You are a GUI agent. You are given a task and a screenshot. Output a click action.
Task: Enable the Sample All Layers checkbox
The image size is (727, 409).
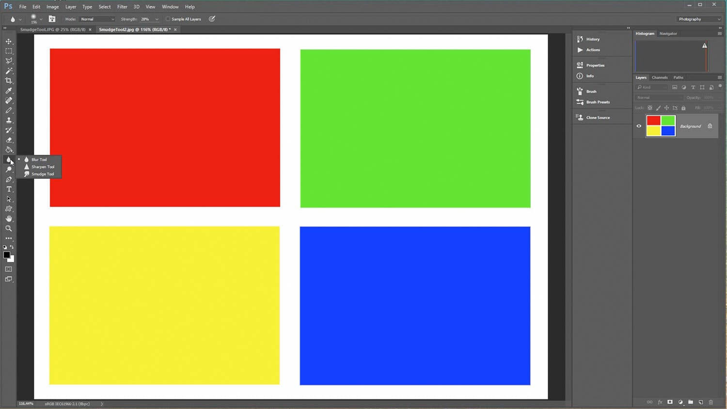point(168,19)
